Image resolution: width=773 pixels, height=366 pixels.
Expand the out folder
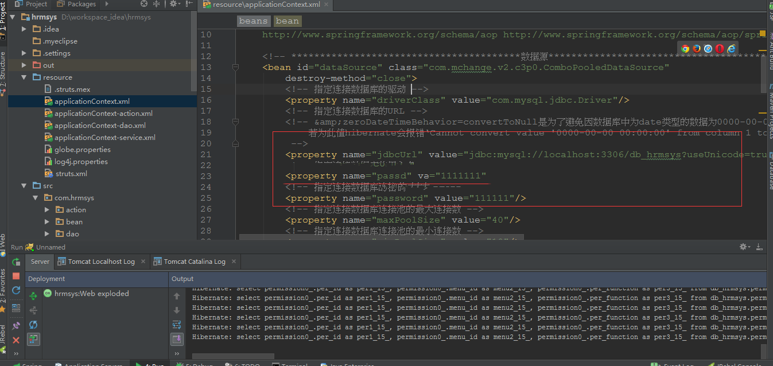[24, 65]
